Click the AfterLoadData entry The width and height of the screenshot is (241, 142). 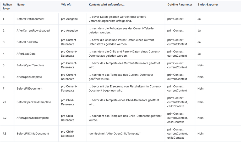click(26, 54)
